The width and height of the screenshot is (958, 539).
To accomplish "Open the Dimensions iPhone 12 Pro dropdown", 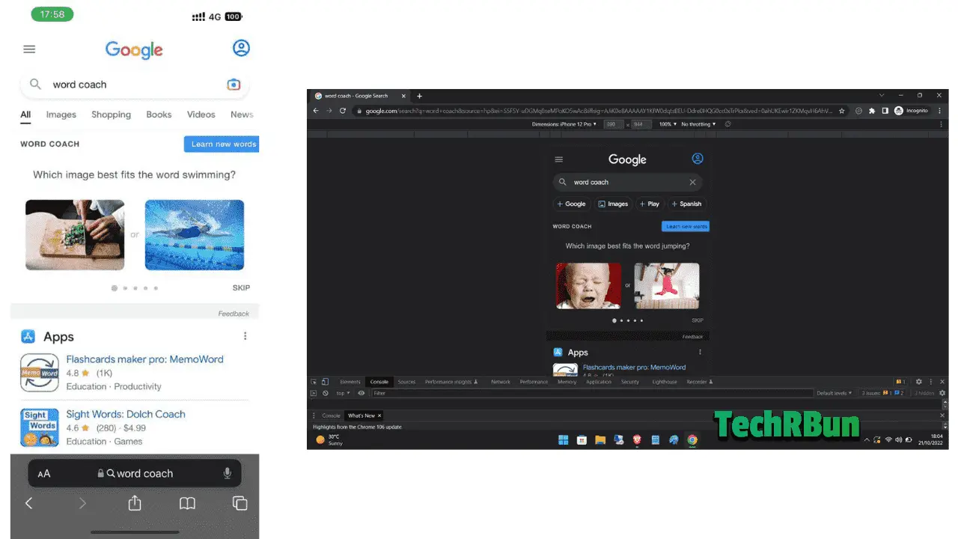I will click(564, 124).
